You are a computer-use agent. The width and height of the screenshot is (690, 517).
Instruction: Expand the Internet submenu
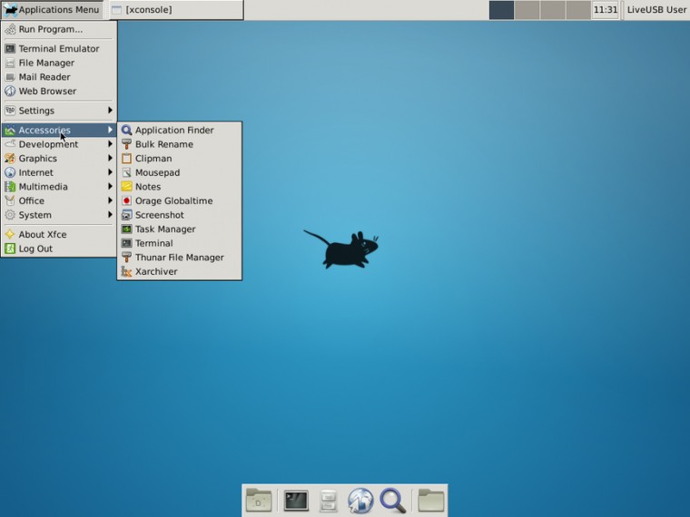tap(59, 172)
